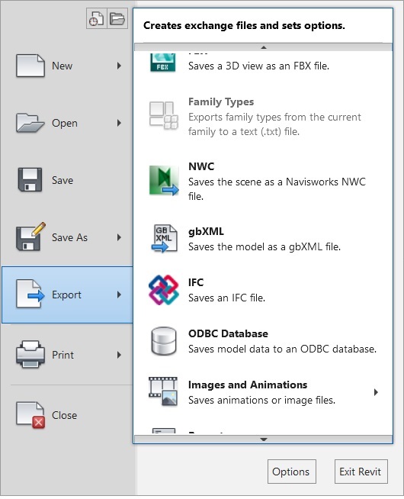Expand Images and Animations submenu arrow
Viewport: 404px width, 499px height.
click(376, 392)
